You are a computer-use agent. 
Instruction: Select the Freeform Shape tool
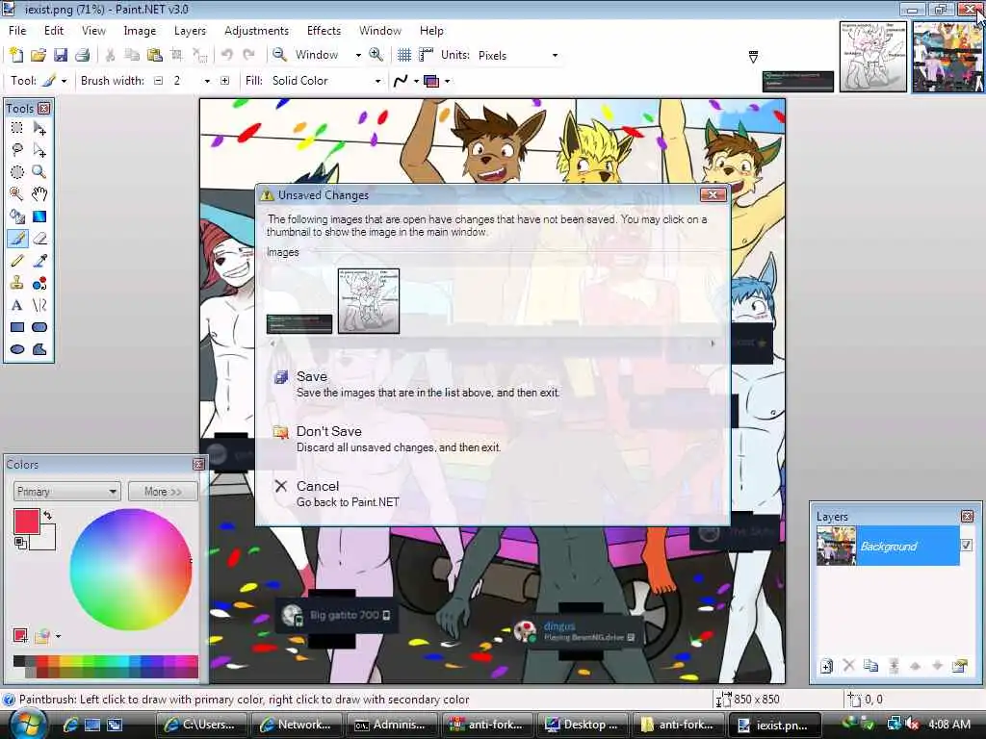pos(39,349)
